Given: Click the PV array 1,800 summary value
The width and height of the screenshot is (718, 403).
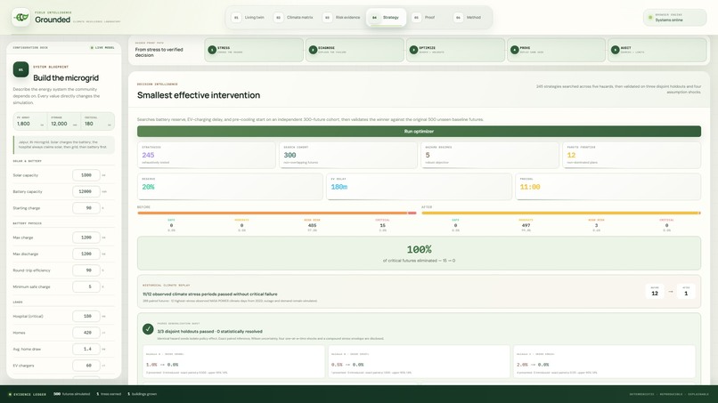Looking at the screenshot, I should click(x=23, y=124).
